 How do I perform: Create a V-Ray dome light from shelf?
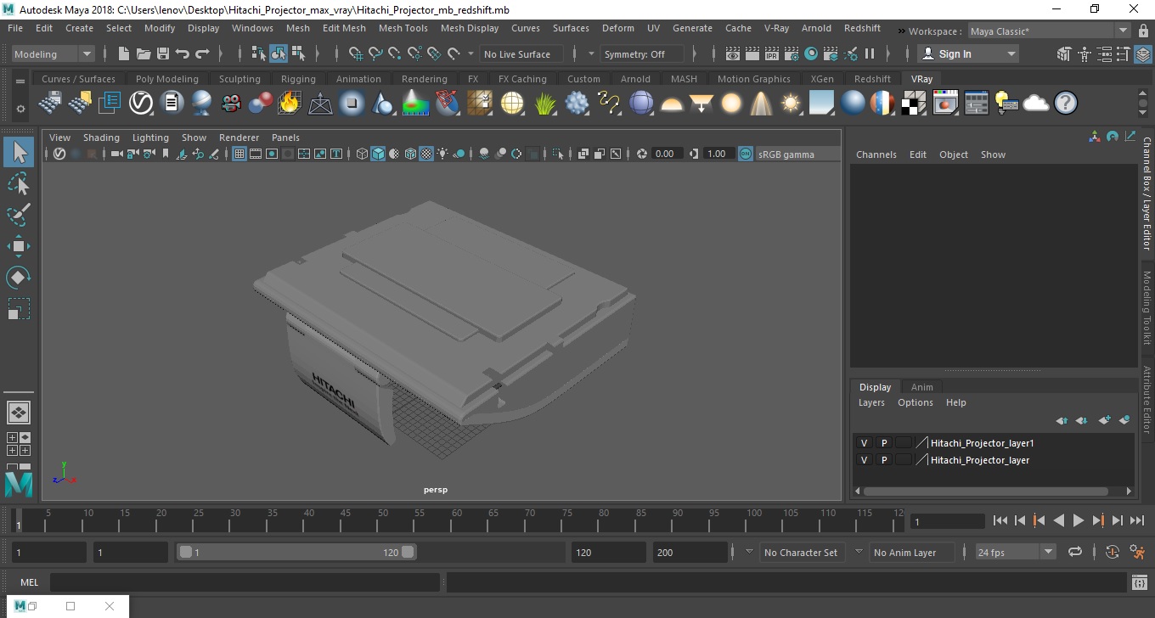coord(672,104)
